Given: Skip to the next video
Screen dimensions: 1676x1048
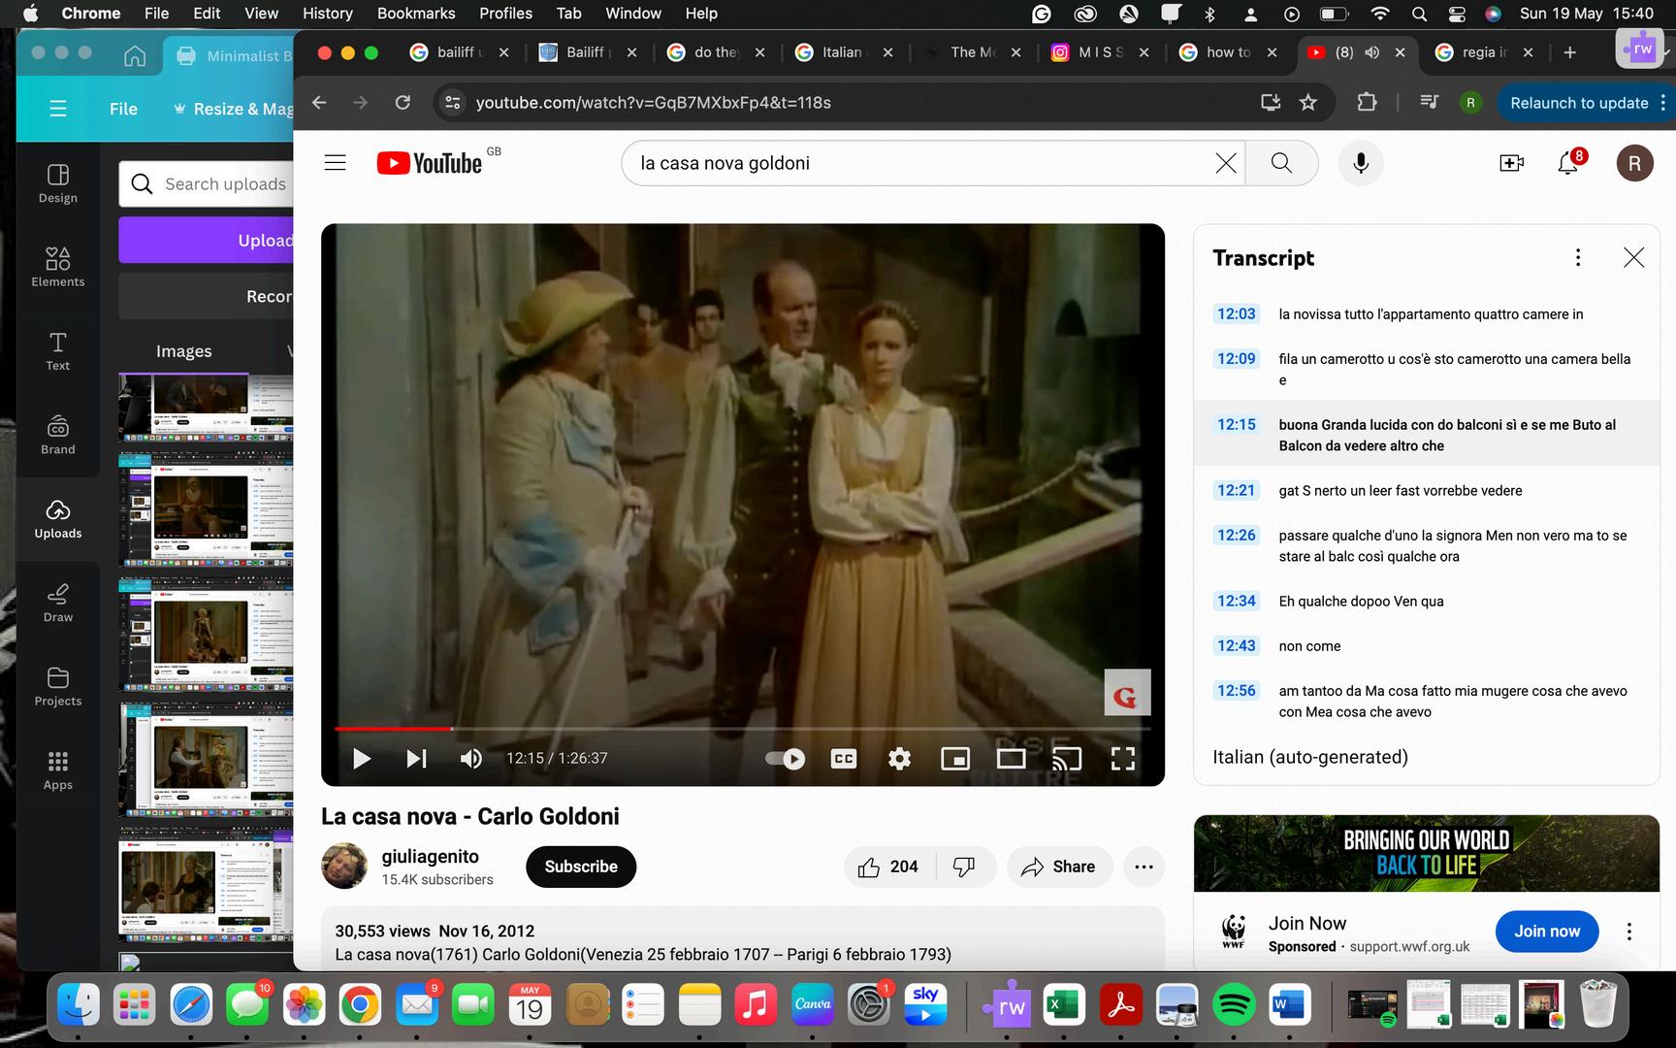Looking at the screenshot, I should 417,759.
